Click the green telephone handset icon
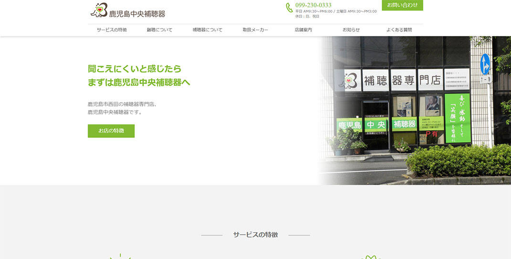Screen dimensions: 511x259 289,8
